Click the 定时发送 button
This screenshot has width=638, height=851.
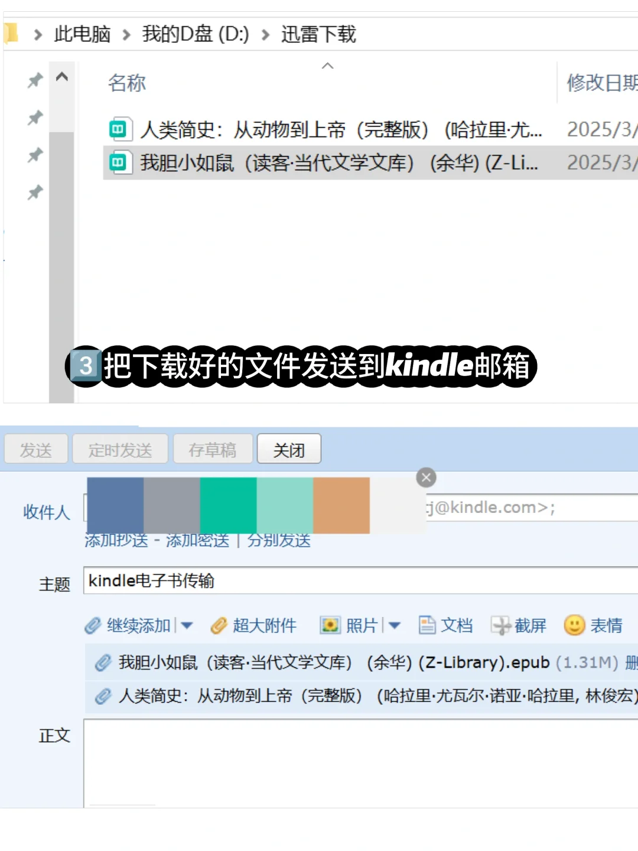121,450
